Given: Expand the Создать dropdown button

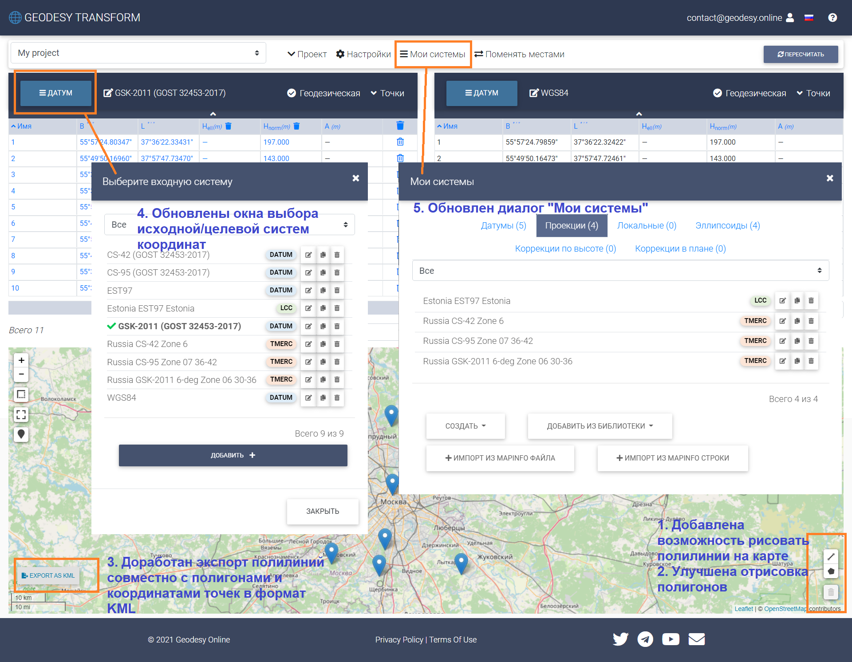Looking at the screenshot, I should [x=465, y=426].
